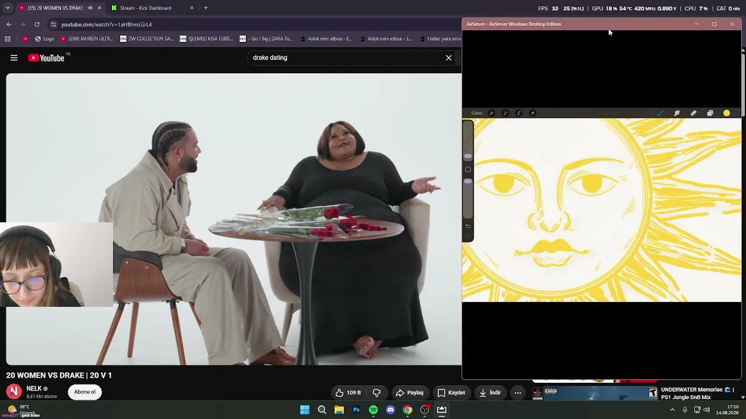Open the '(299) JAHREIN ULTR...' bookmark
746x419 pixels.
tap(87, 39)
